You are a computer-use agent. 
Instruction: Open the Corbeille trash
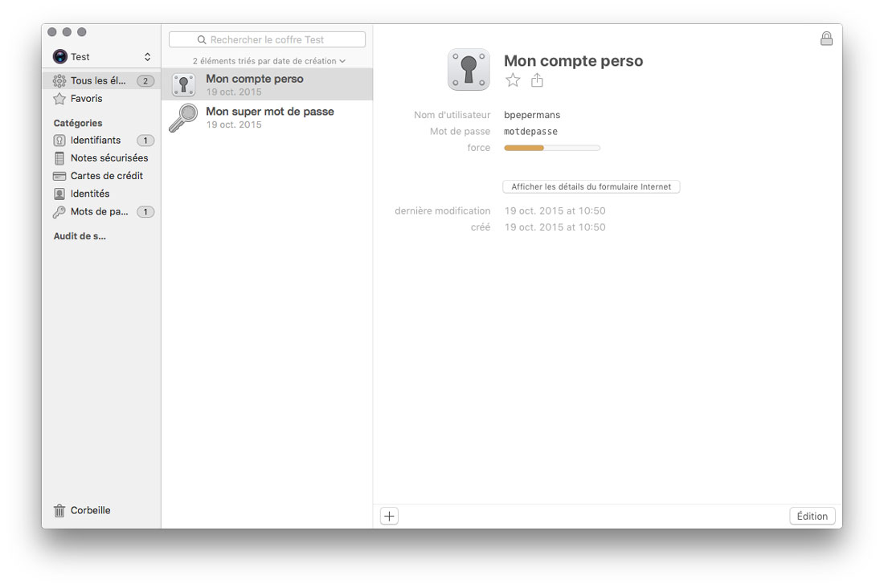[x=82, y=510]
